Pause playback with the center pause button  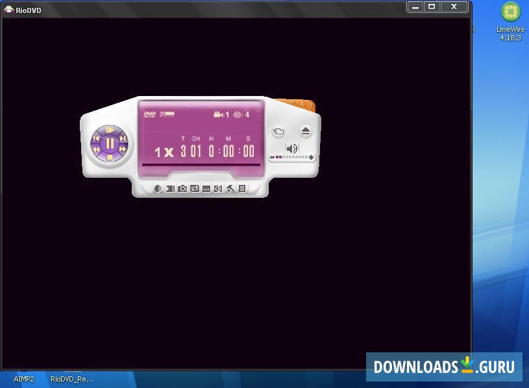pos(110,143)
